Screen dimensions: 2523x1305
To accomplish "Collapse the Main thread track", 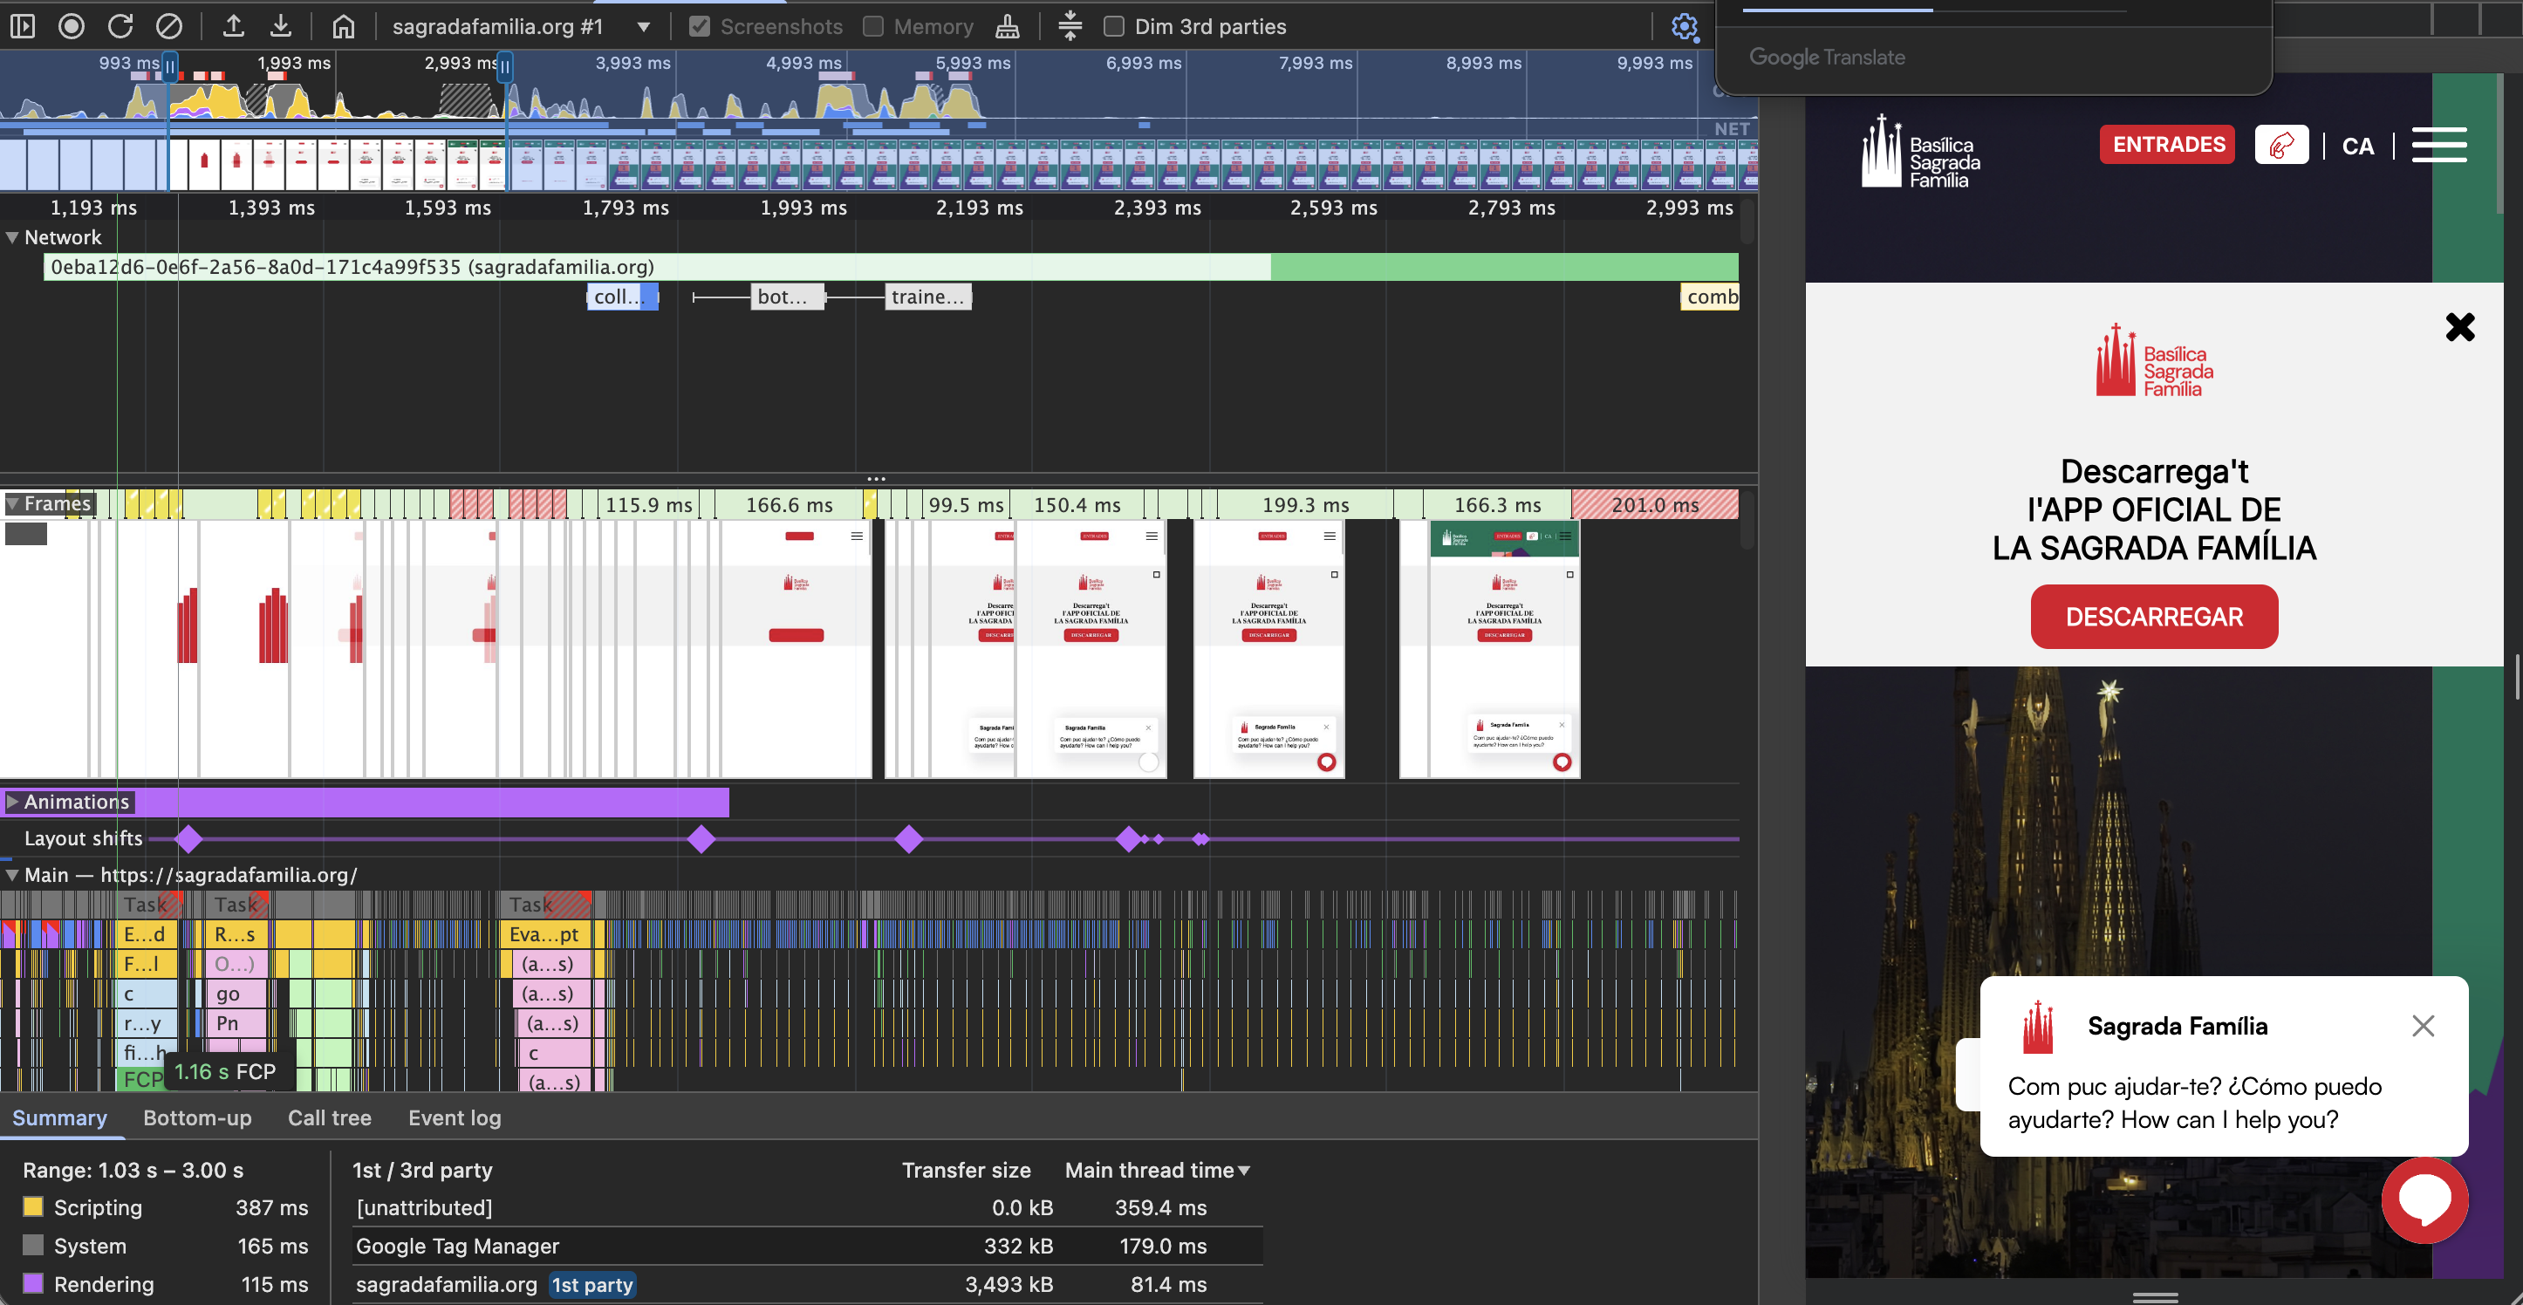I will [13, 874].
